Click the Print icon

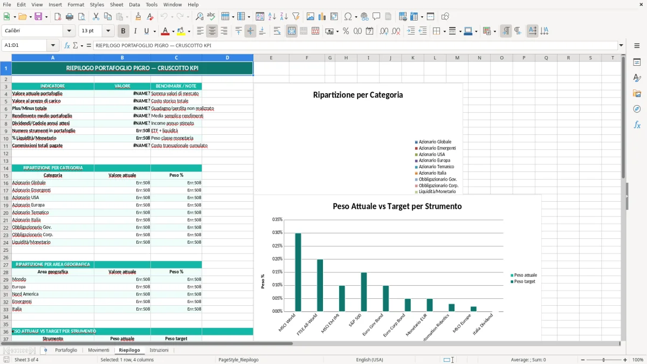[69, 17]
